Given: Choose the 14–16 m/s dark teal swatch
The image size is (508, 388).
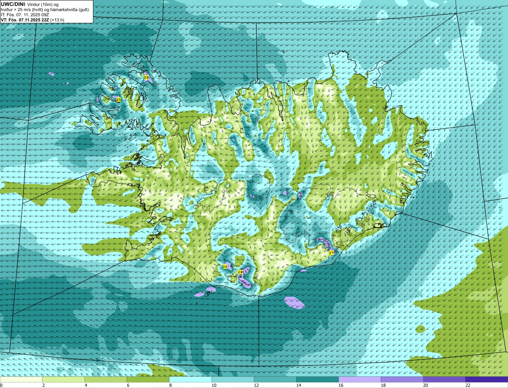Looking at the screenshot, I should [x=317, y=380].
